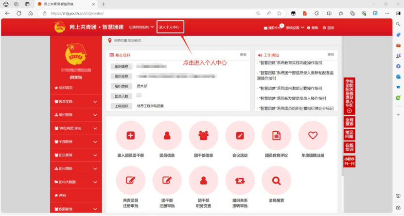Click 信息工程学院团委 in 上级组织 row
This screenshot has height=216, width=404.
[x=150, y=106]
